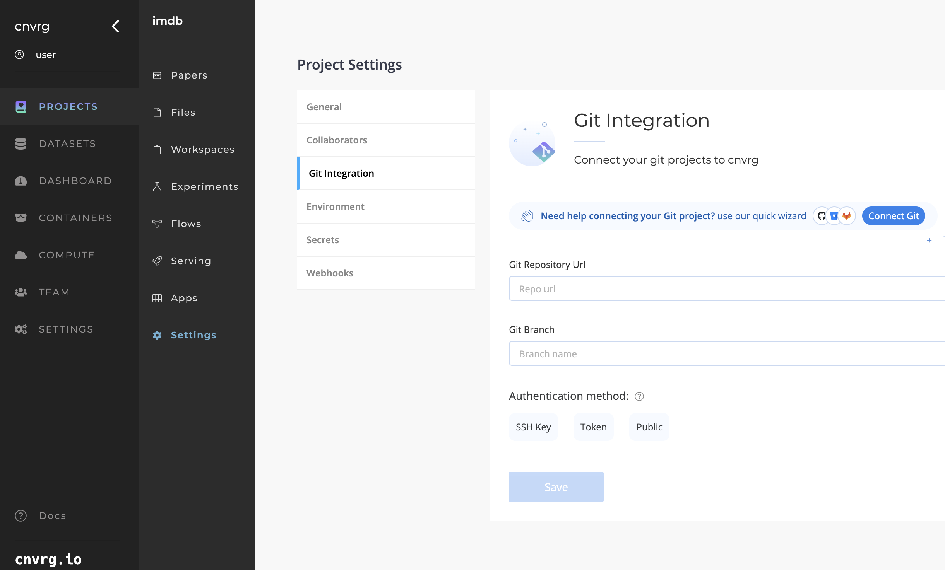Viewport: 945px width, 570px height.
Task: Click the Experiments icon in project menu
Action: click(157, 186)
